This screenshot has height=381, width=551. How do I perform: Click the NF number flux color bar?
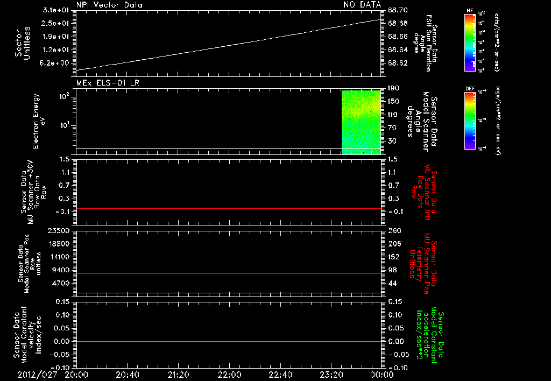[x=470, y=42]
